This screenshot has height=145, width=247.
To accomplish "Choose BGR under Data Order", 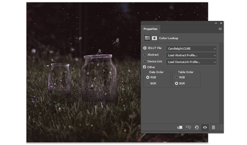I will (148, 84).
